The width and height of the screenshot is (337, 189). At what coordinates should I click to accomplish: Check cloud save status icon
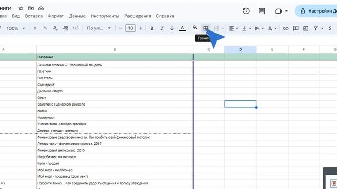coord(41,8)
